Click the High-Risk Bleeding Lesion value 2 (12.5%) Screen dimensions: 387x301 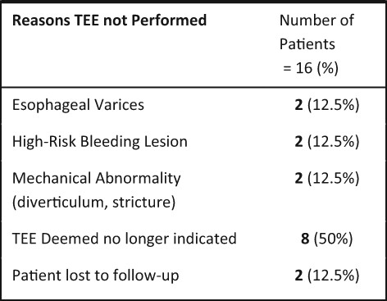click(x=327, y=142)
